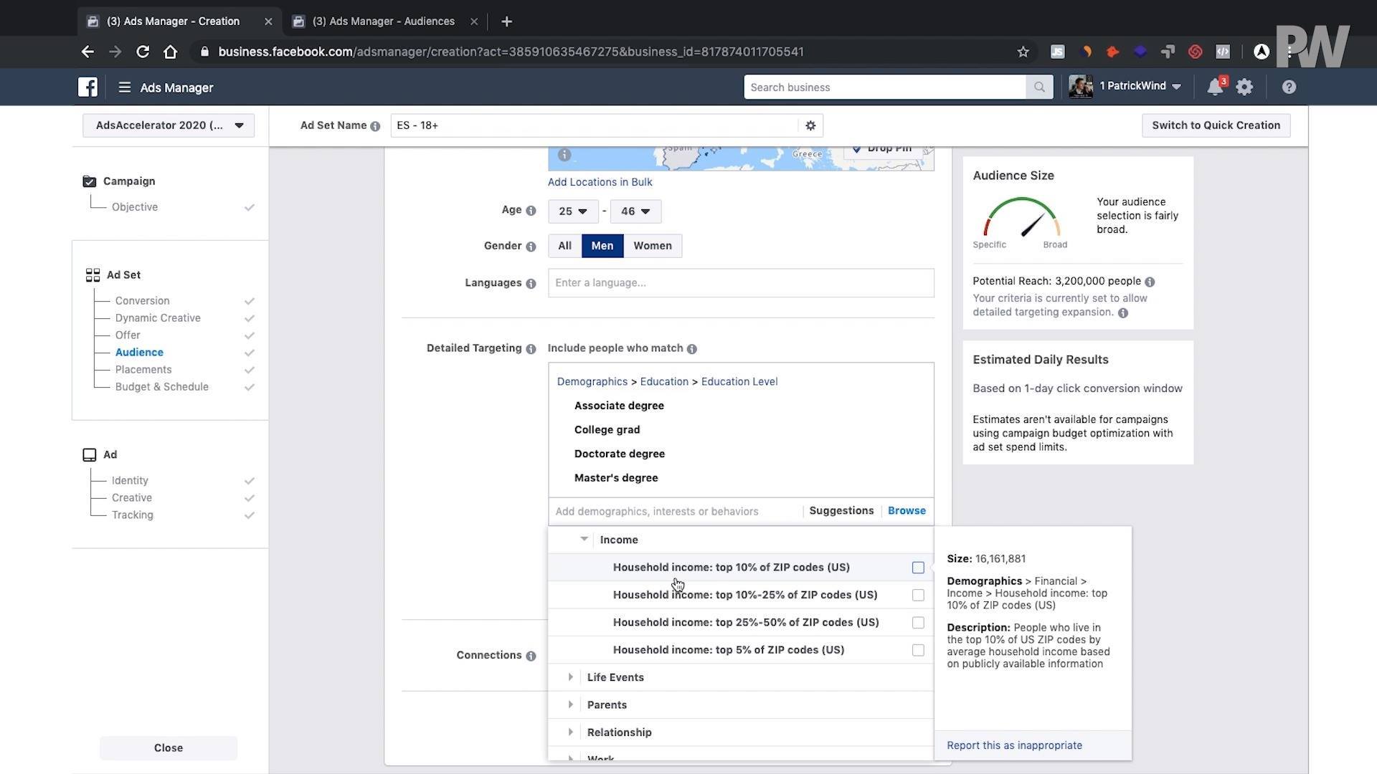The width and height of the screenshot is (1377, 774).
Task: Click info icon beside Languages label
Action: point(531,284)
